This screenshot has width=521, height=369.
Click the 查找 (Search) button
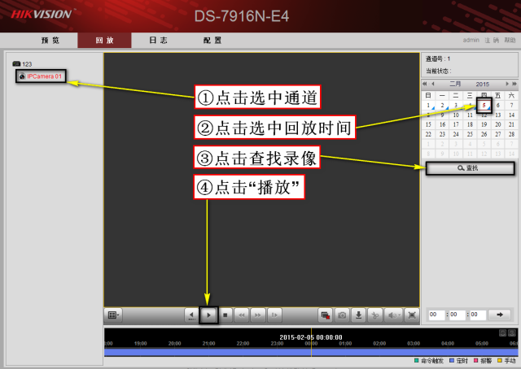click(x=471, y=168)
